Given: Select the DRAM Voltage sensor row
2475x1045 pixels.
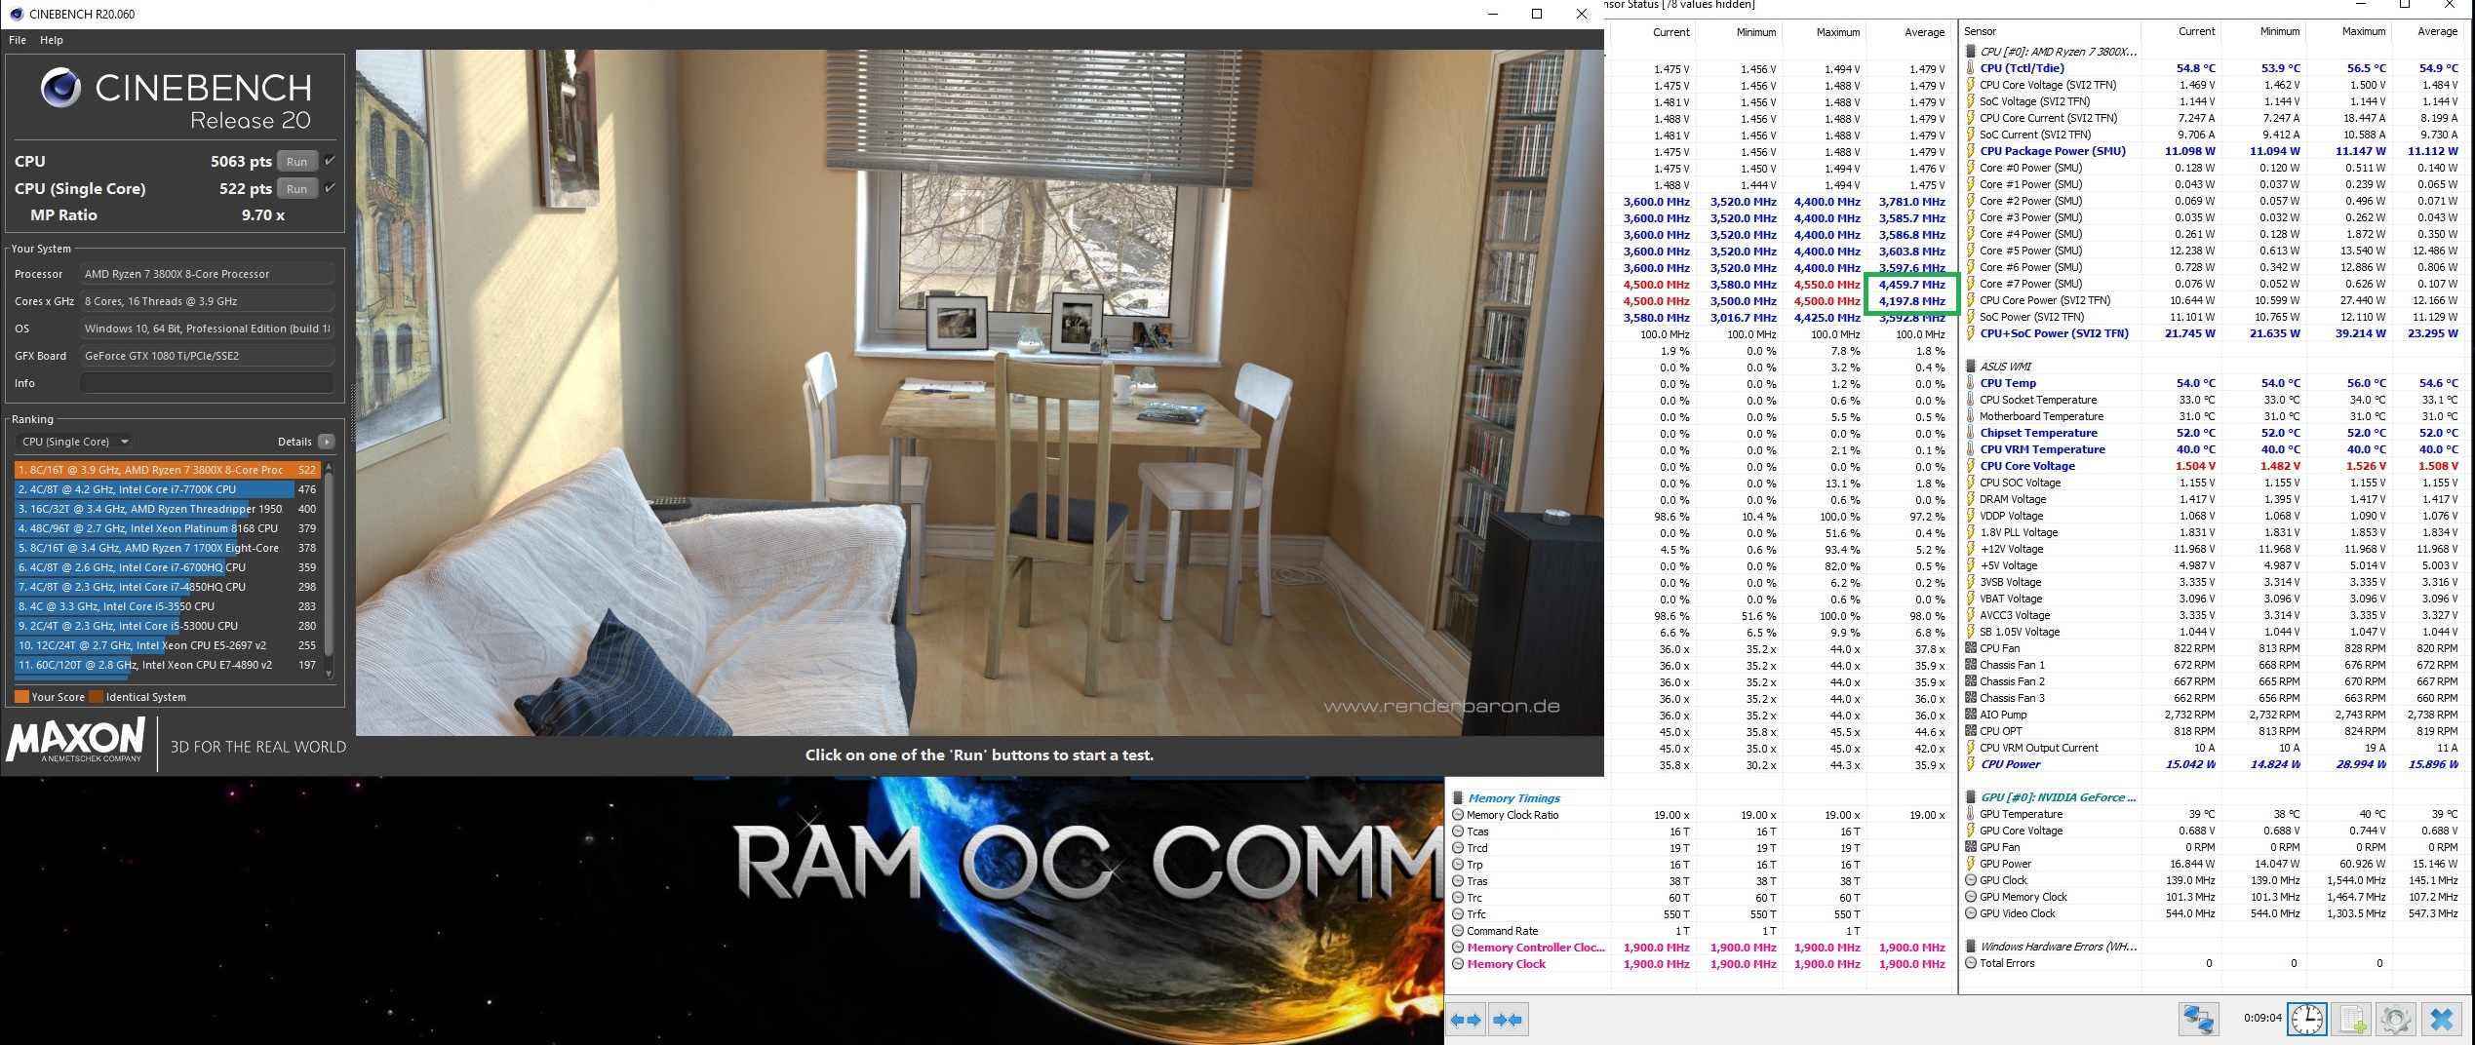Looking at the screenshot, I should (x=2212, y=499).
